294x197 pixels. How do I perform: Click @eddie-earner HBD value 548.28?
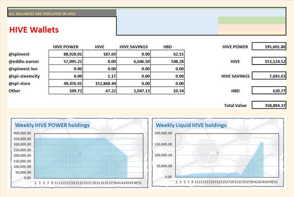pos(167,61)
